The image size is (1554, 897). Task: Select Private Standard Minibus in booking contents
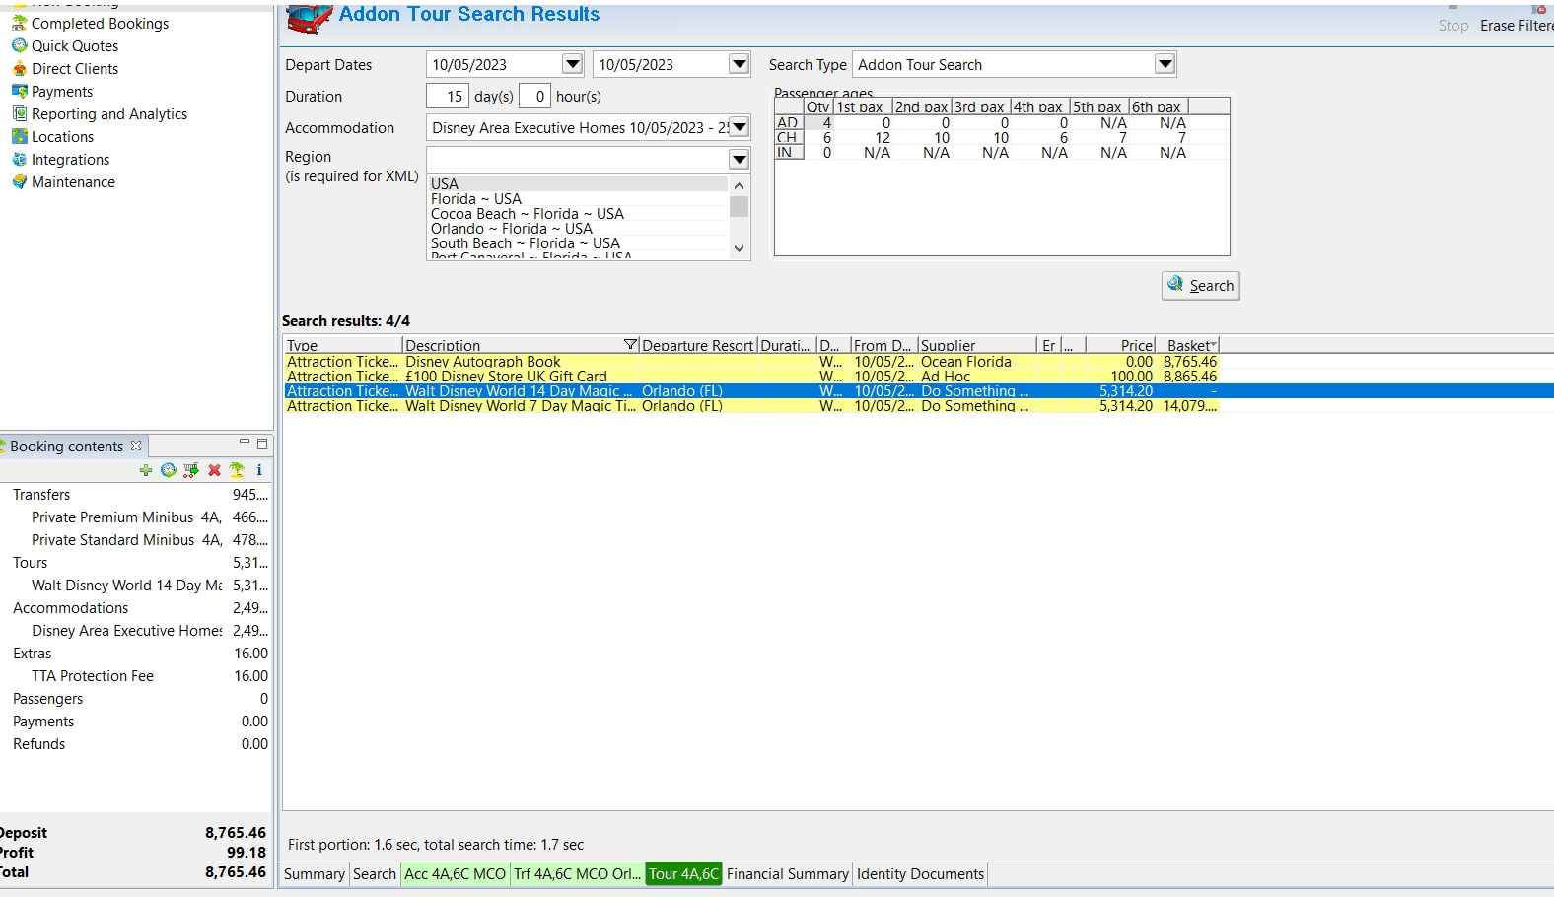pos(134,539)
